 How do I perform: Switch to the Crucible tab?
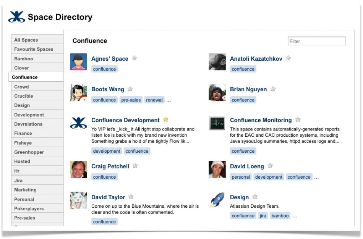(37, 96)
